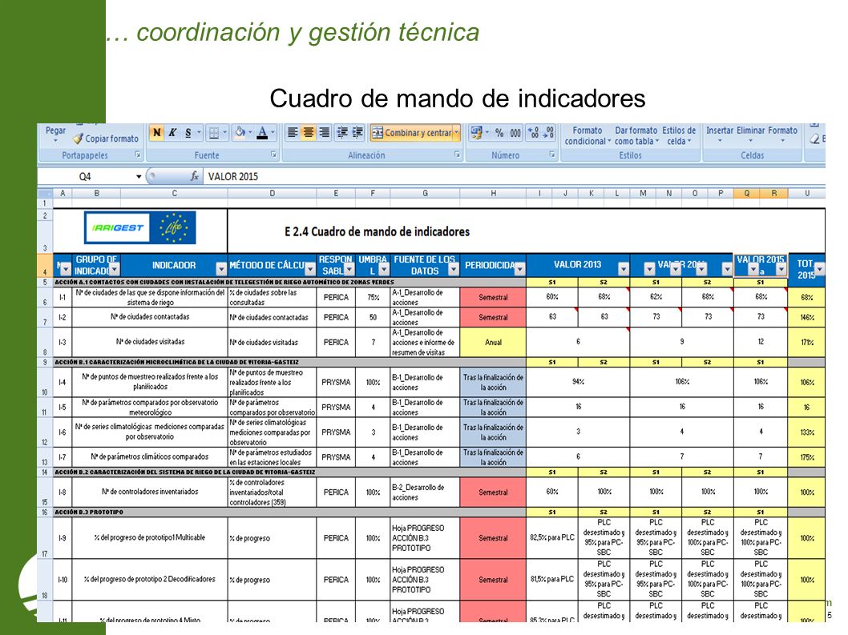Click the font color A icon
The height and width of the screenshot is (635, 848).
tap(262, 132)
